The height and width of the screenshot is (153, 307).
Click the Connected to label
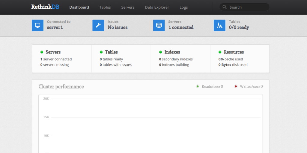click(59, 22)
